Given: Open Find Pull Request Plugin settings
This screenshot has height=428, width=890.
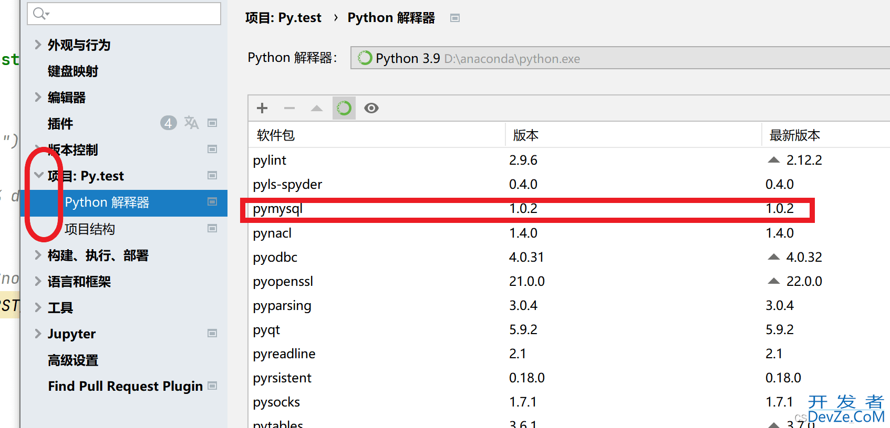Looking at the screenshot, I should coord(126,386).
